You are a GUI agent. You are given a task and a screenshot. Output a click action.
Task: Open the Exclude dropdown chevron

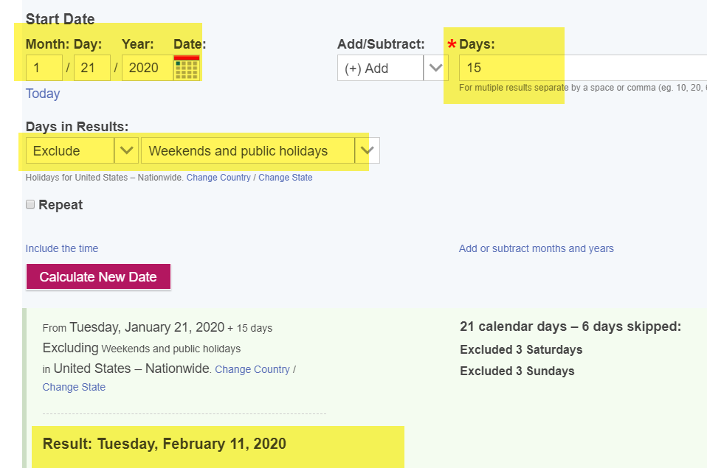coord(126,150)
